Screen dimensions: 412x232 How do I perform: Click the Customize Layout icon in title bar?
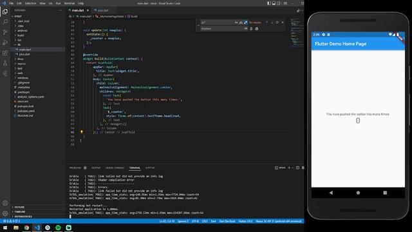point(285,3)
